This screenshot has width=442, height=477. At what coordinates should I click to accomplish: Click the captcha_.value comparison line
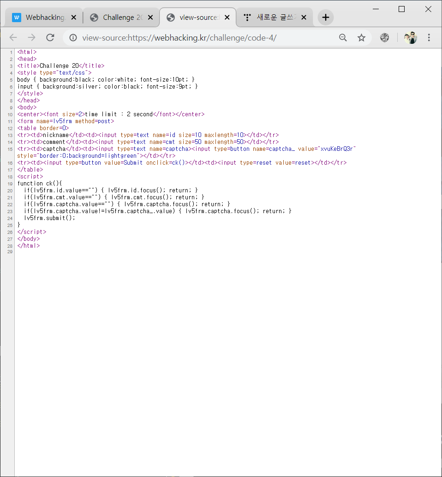coord(158,211)
